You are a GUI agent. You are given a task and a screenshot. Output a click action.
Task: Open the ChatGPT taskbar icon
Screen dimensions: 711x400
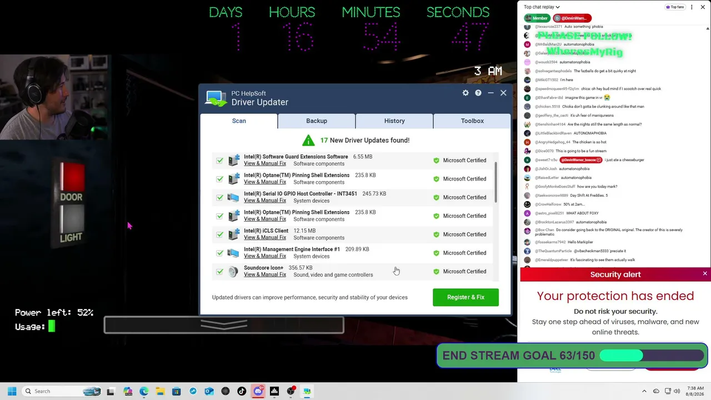click(225, 391)
